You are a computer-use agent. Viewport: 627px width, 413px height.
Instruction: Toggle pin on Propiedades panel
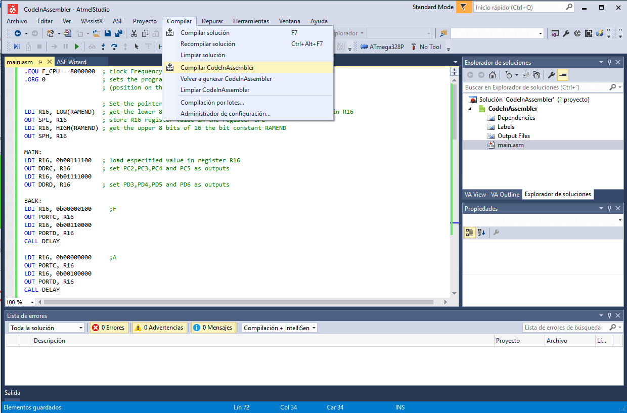tap(610, 208)
